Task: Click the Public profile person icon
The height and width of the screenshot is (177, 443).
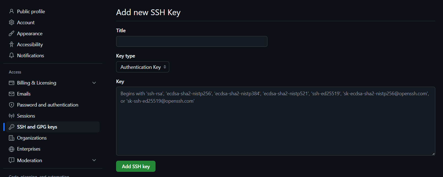Action: (x=12, y=11)
